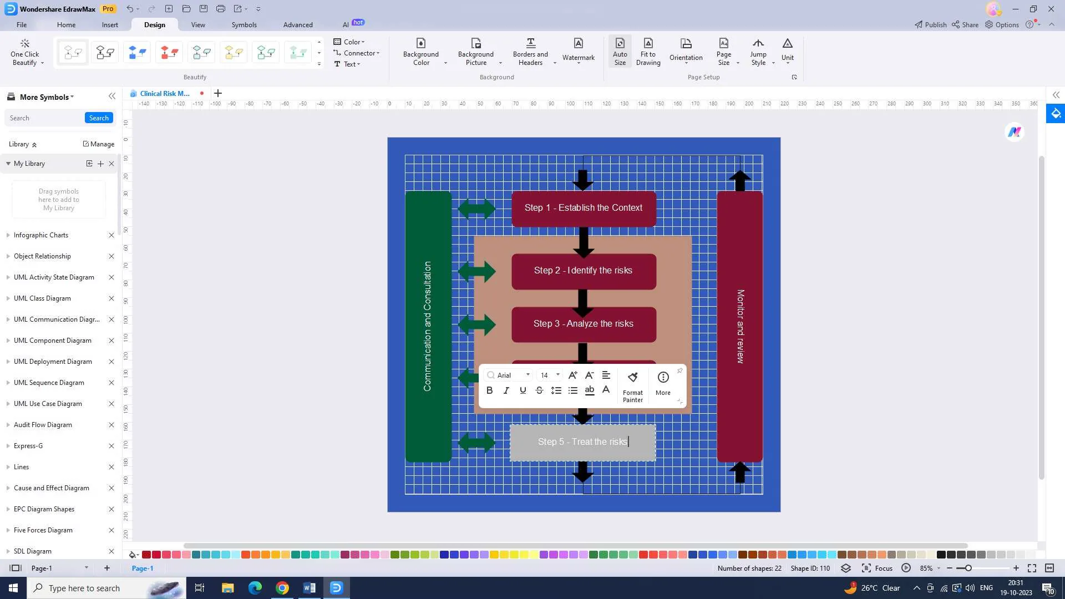The height and width of the screenshot is (599, 1065).
Task: Click the Watermark tool in ribbon
Action: pos(579,51)
